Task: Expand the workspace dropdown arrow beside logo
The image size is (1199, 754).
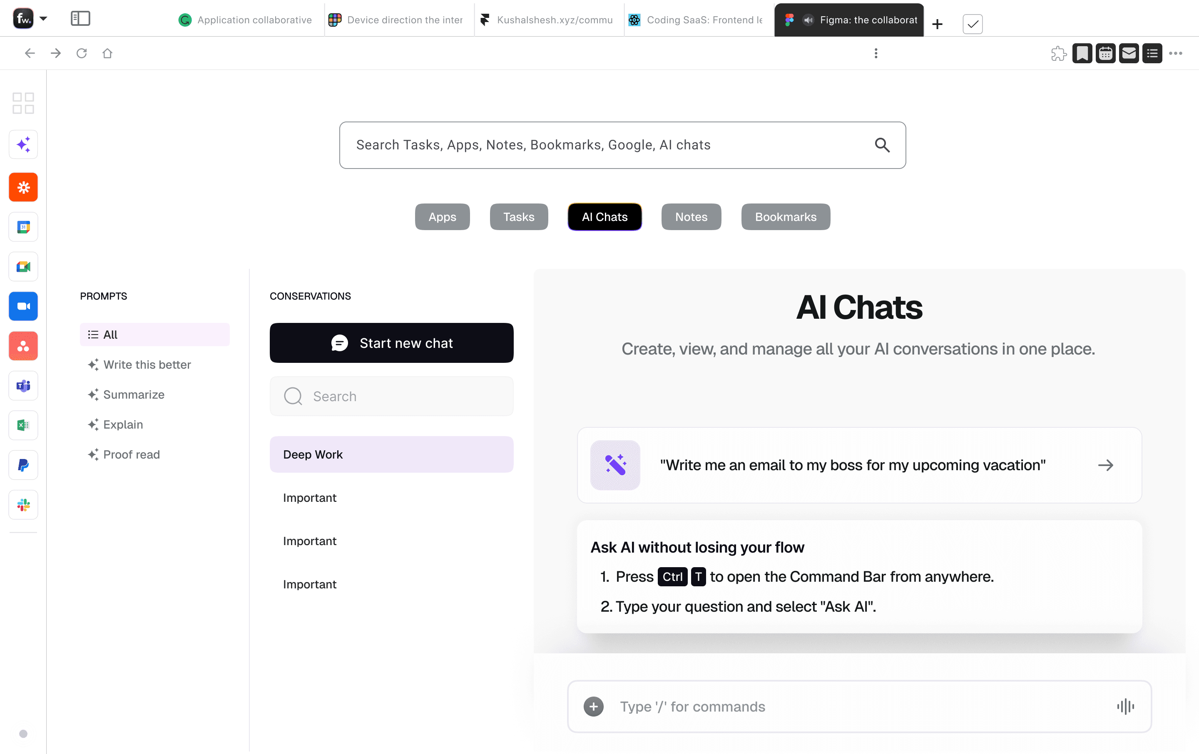Action: click(43, 19)
